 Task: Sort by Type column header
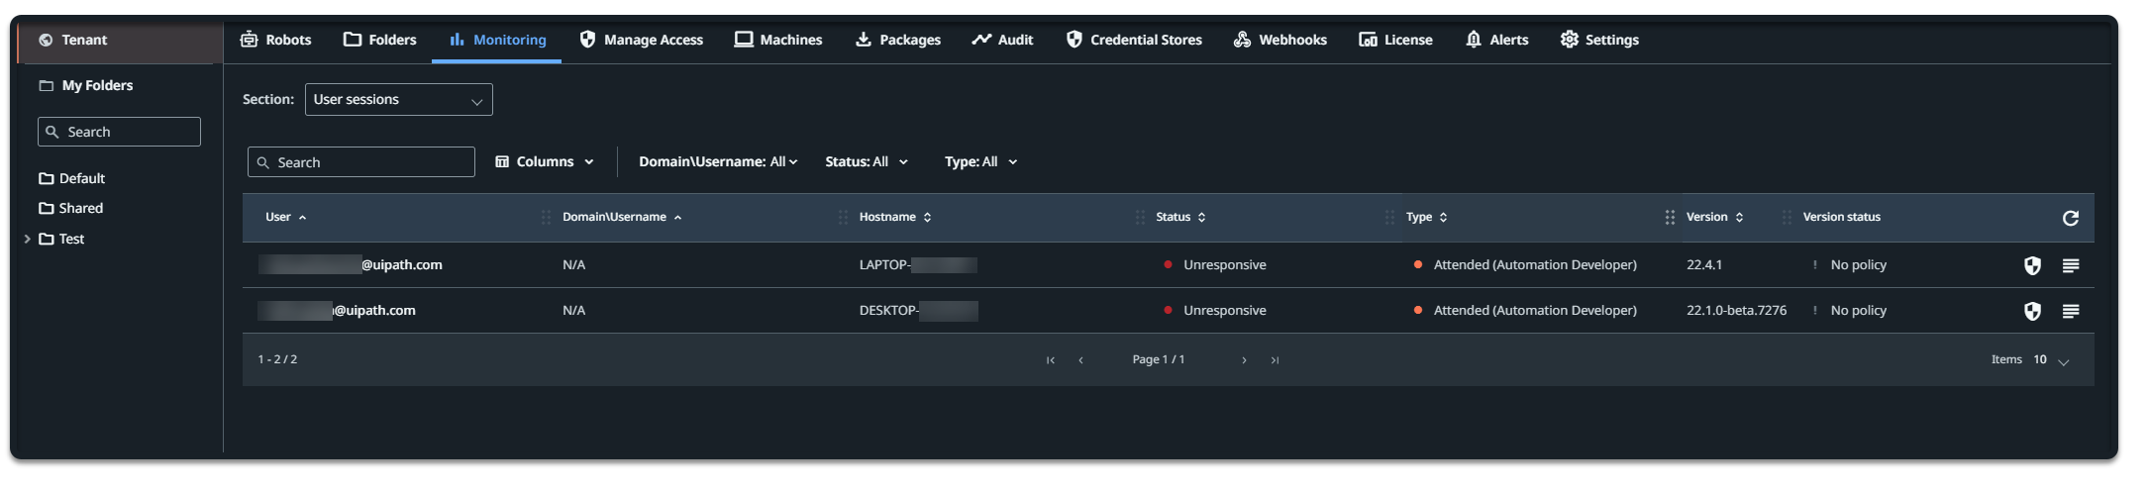1427,217
